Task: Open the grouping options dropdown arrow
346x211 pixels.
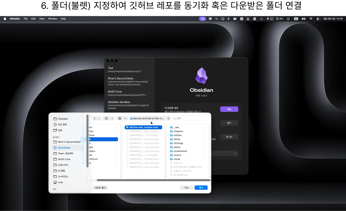Action: [x=125, y=118]
